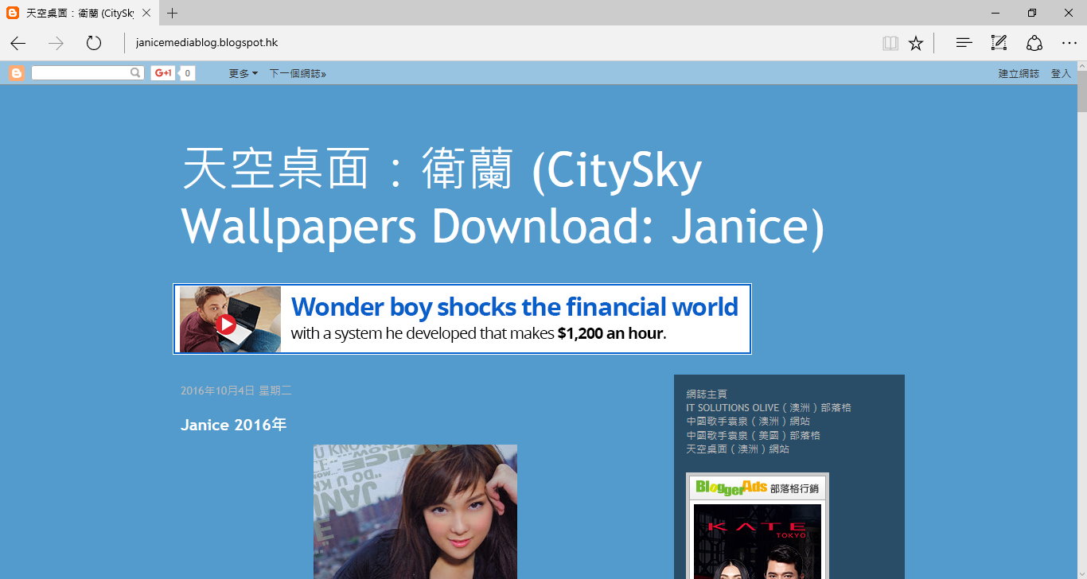Screen dimensions: 1087x579
Task: Open the Share panel icon
Action: 1034,43
